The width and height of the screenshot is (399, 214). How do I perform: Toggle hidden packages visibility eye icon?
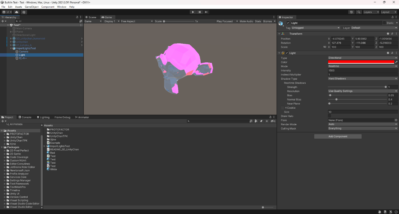click(273, 121)
